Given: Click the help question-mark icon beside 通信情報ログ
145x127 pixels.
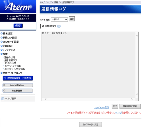Looking at the screenshot, I should [59, 26].
